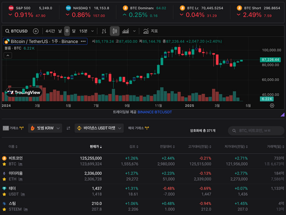Open the chart icon next to ETH
The image size is (286, 215).
click(x=20, y=179)
